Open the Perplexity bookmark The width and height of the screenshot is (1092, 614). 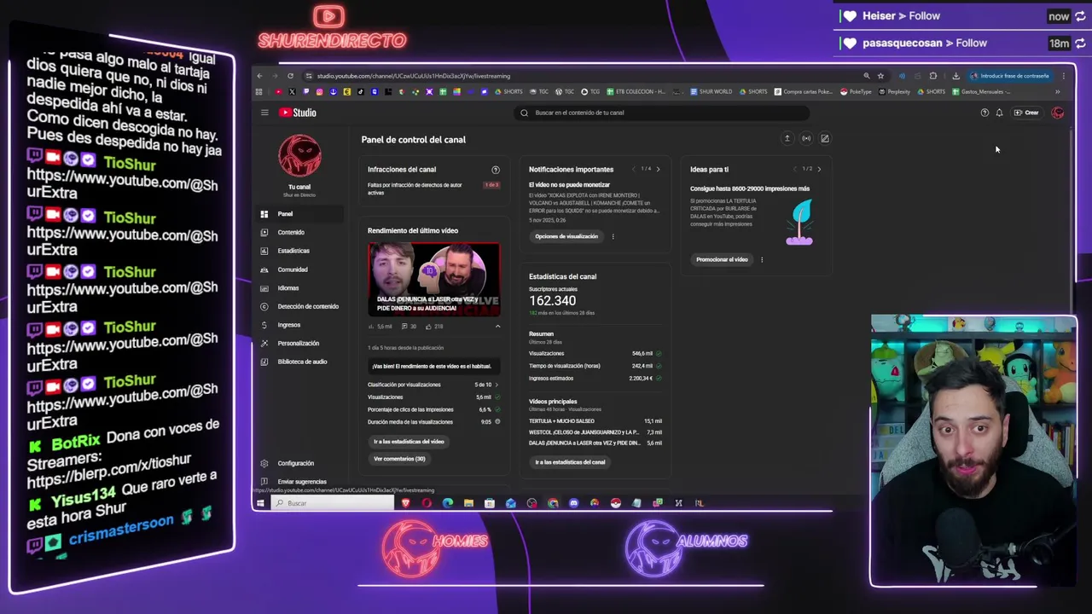tap(894, 91)
